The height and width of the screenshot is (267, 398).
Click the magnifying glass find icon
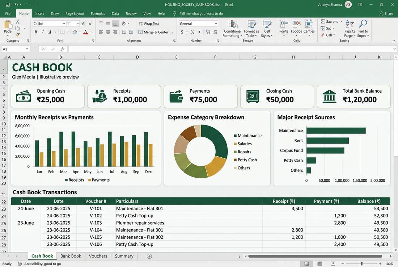[x=363, y=24]
